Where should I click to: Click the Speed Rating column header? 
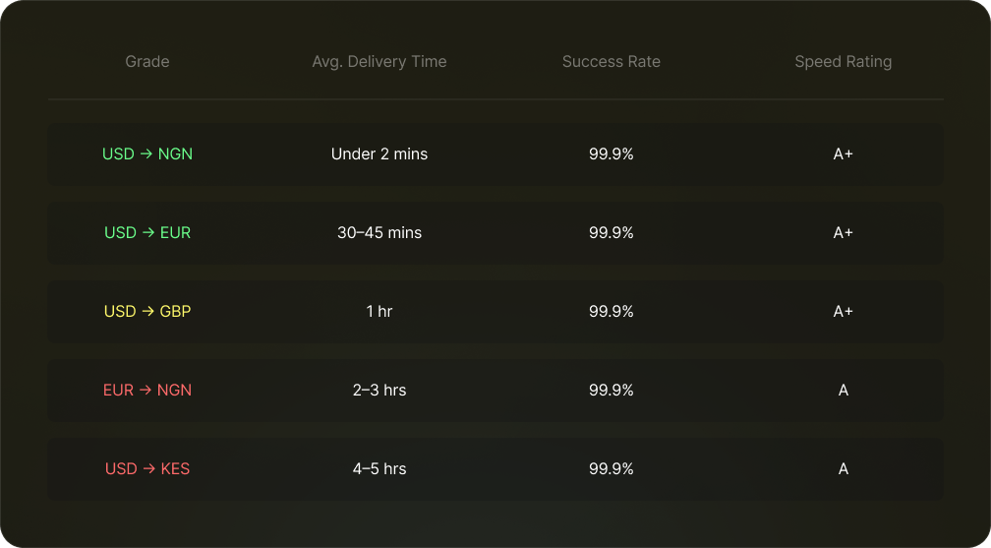coord(844,61)
